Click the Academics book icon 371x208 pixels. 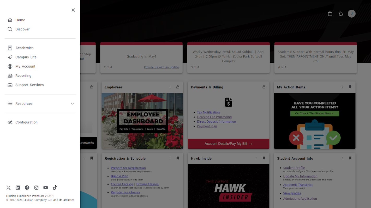pyautogui.click(x=10, y=48)
